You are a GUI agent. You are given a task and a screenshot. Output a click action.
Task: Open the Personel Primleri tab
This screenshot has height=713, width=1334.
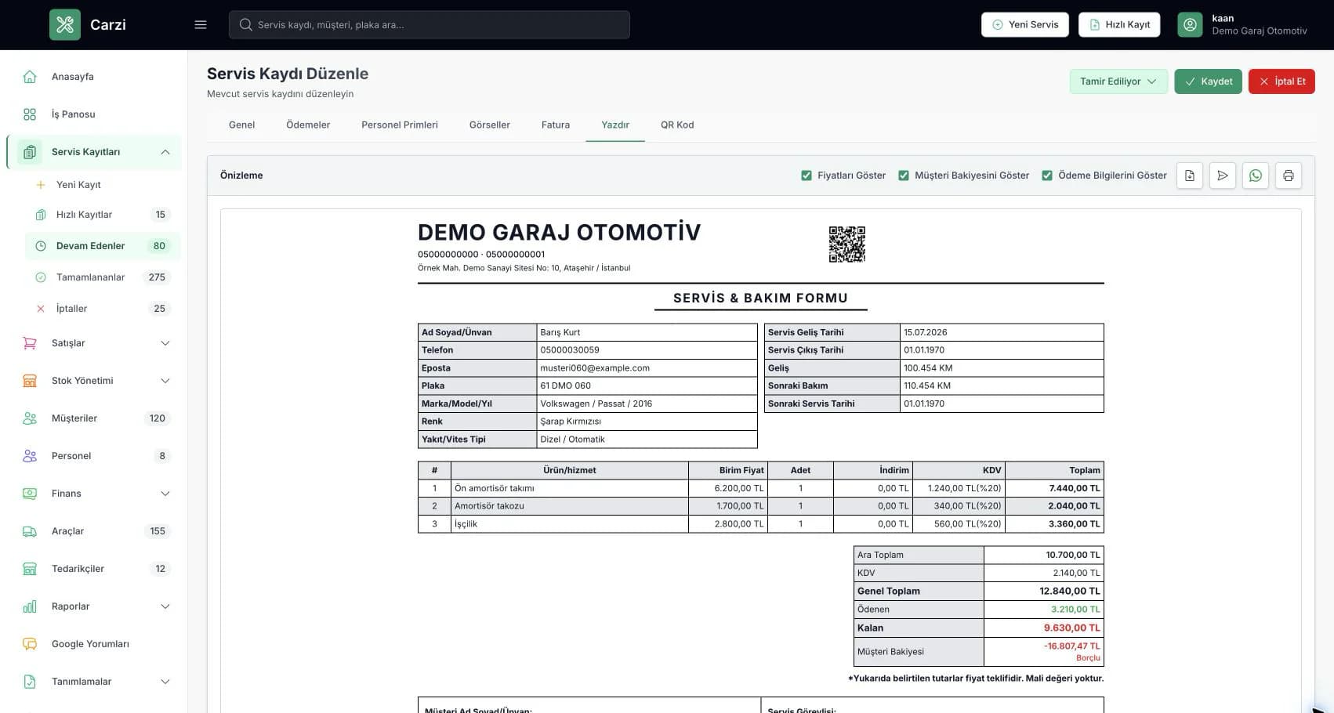(400, 125)
